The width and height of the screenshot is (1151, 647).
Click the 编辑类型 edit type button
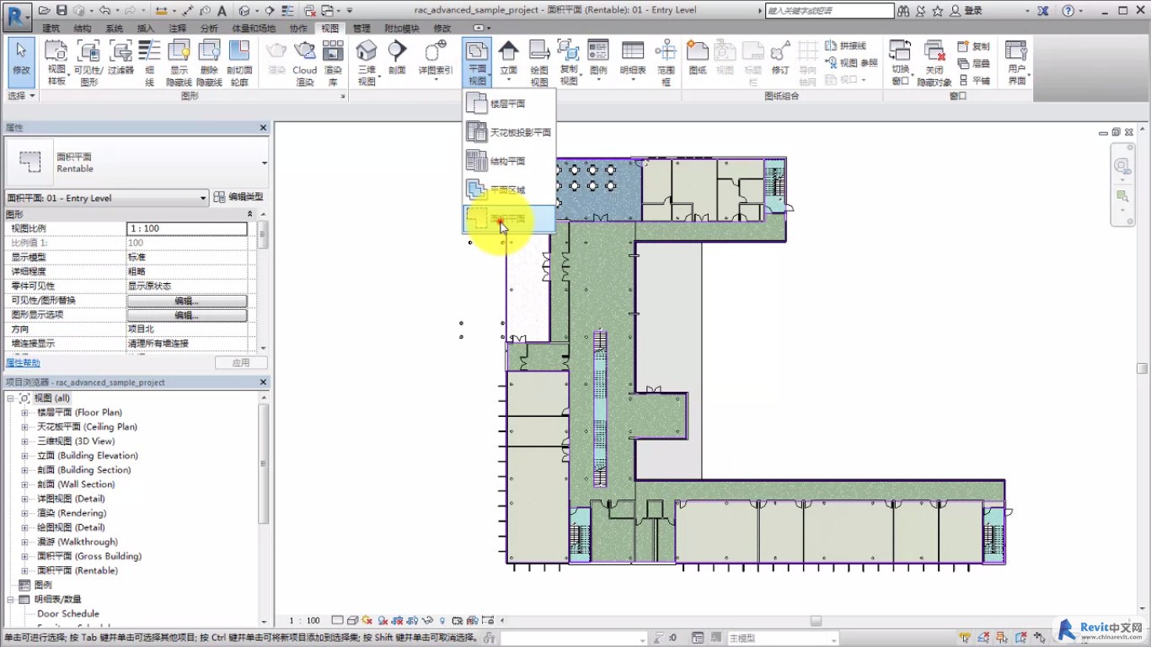pyautogui.click(x=238, y=197)
